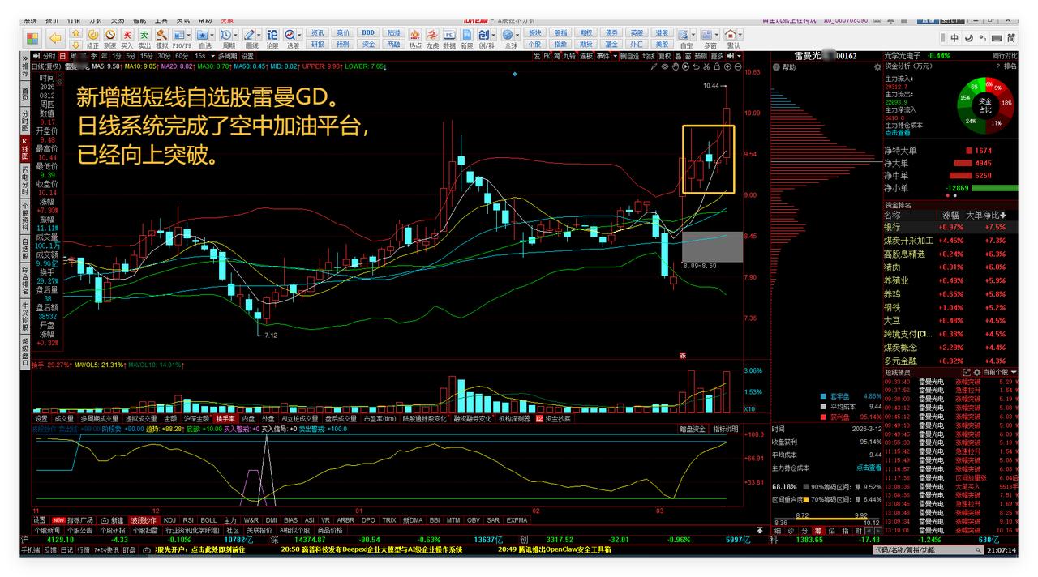Switch the chart to 60分 period
This screenshot has height=577, width=1038.
[x=182, y=57]
